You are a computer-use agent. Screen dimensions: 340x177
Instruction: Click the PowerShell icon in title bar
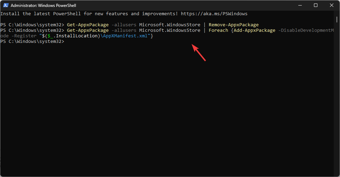[6, 5]
